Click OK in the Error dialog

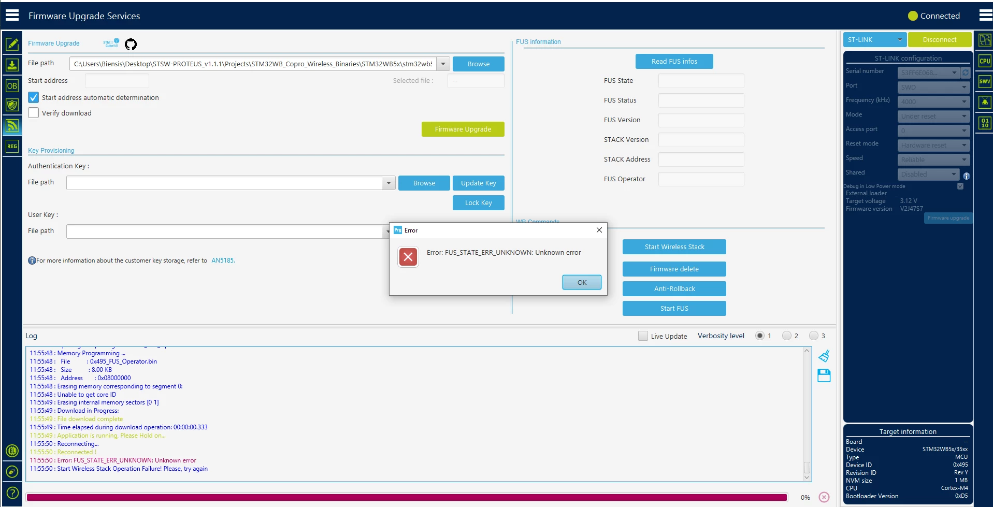click(582, 282)
